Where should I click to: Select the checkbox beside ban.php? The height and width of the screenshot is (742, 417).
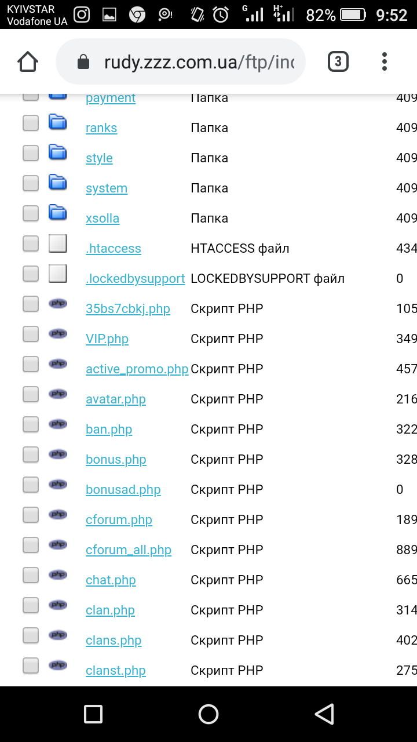(31, 424)
